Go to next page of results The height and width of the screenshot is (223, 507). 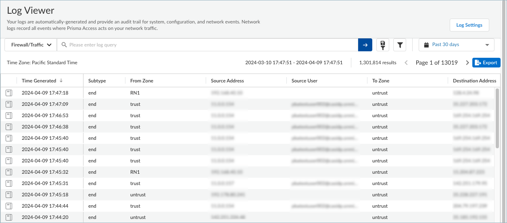point(467,63)
